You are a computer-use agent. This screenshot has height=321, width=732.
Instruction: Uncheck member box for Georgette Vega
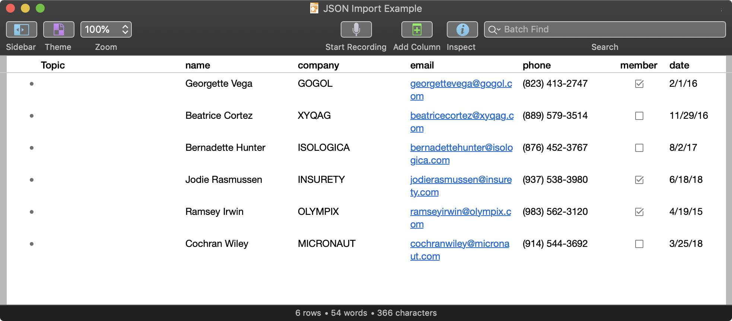pyautogui.click(x=639, y=84)
